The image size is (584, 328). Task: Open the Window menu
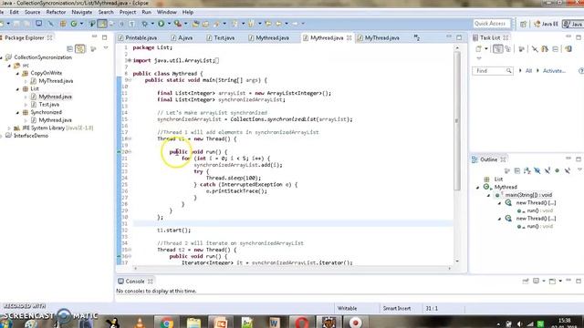[x=166, y=12]
